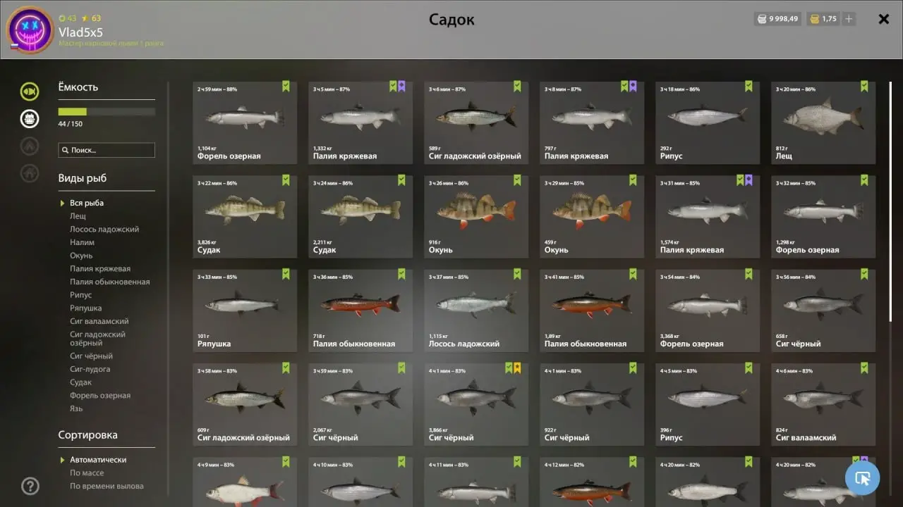This screenshot has width=903, height=507.
Task: Click the green Ёмкость capacity bar
Action: pos(107,111)
